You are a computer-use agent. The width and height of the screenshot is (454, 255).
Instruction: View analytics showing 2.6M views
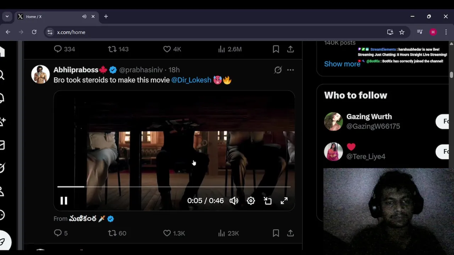230,49
